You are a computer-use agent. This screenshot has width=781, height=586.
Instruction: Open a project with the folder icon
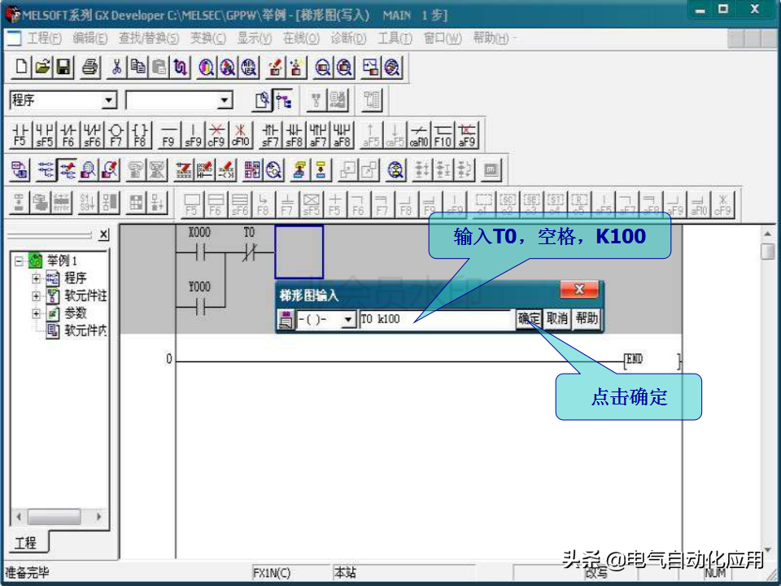click(42, 68)
